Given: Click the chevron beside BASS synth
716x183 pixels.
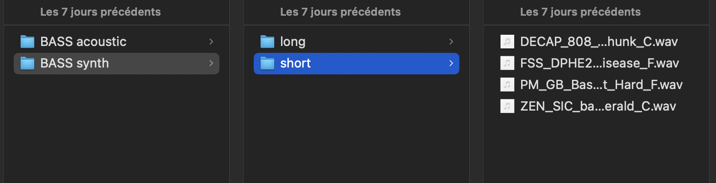Looking at the screenshot, I should 211,63.
